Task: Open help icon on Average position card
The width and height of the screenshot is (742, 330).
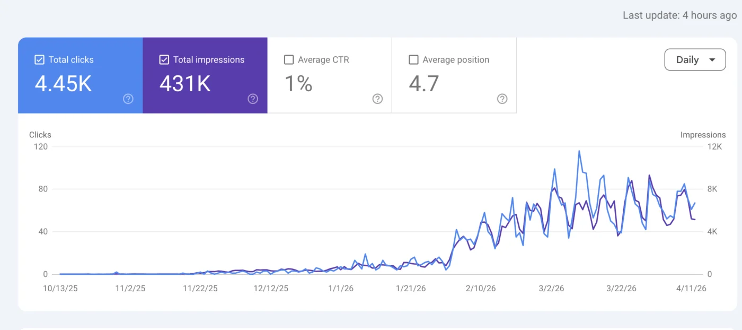Action: 502,99
